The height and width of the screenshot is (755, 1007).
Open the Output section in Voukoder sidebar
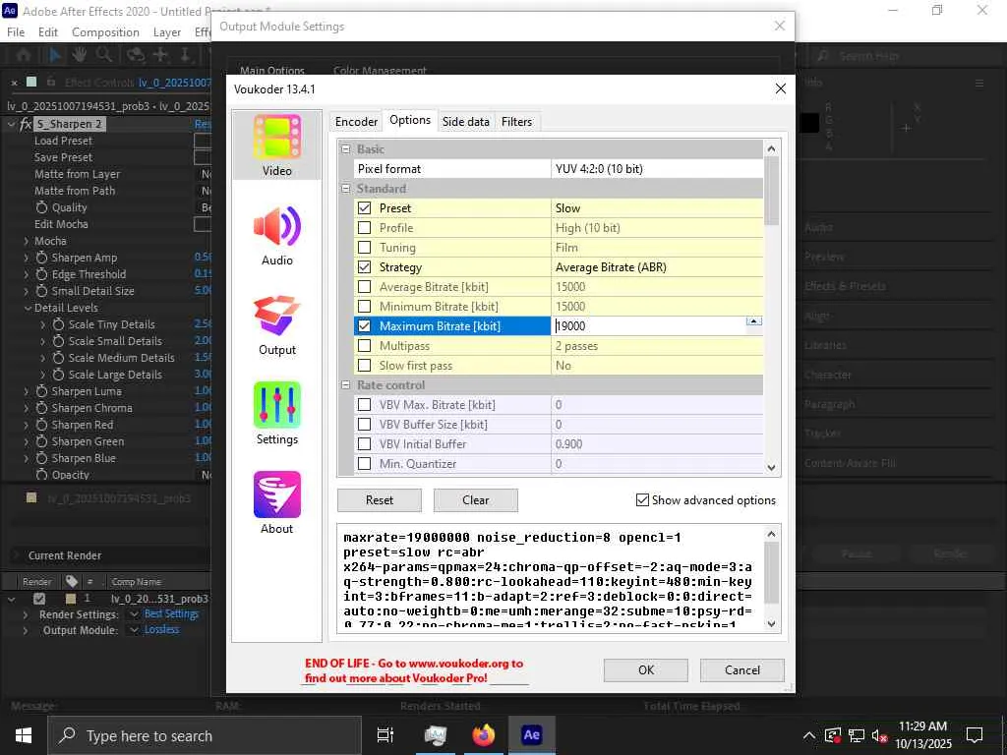[x=276, y=324]
